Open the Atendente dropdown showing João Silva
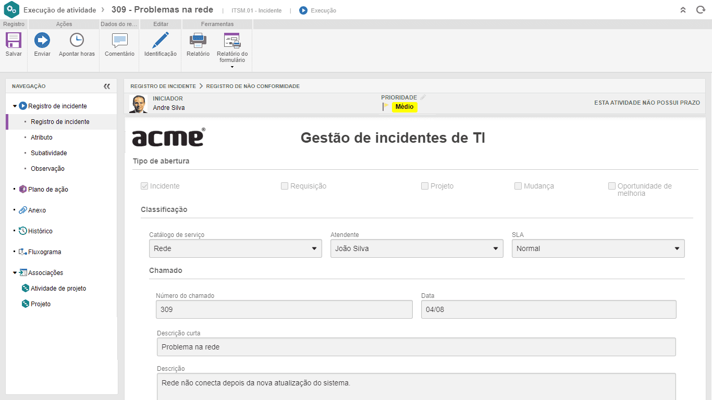 [x=417, y=248]
